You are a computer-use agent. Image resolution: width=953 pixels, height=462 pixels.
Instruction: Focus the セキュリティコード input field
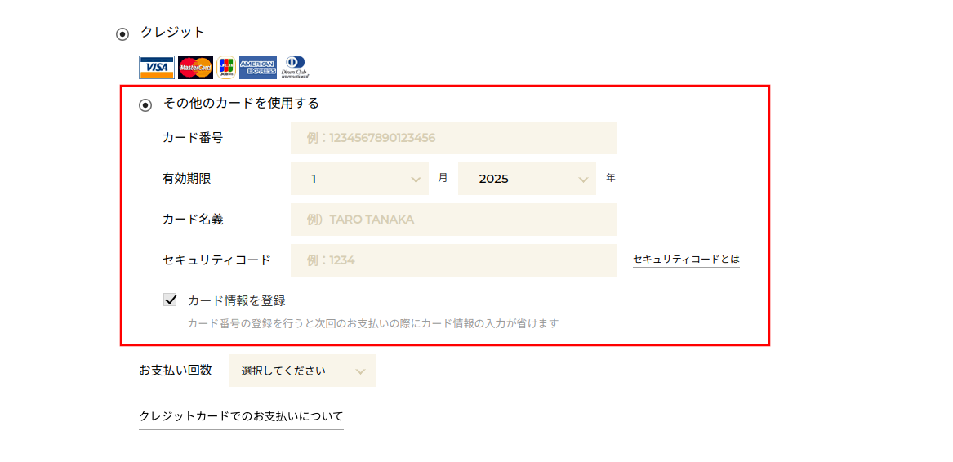[x=454, y=260]
